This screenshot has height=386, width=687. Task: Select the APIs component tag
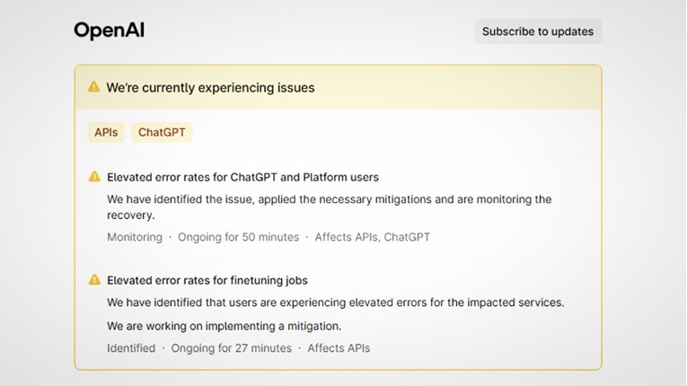click(106, 133)
